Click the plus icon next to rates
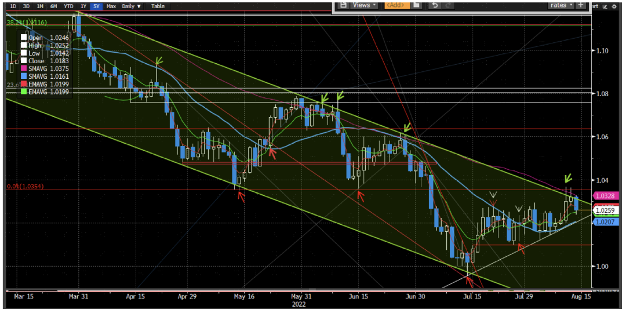626x313 pixels. pos(580,5)
